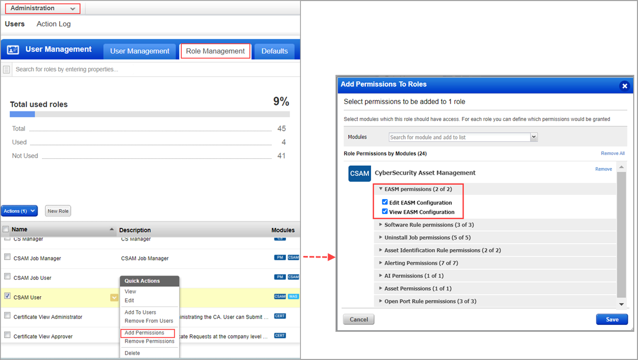The image size is (638, 360).
Task: Uncheck Edit EASM Configuration
Action: (385, 201)
